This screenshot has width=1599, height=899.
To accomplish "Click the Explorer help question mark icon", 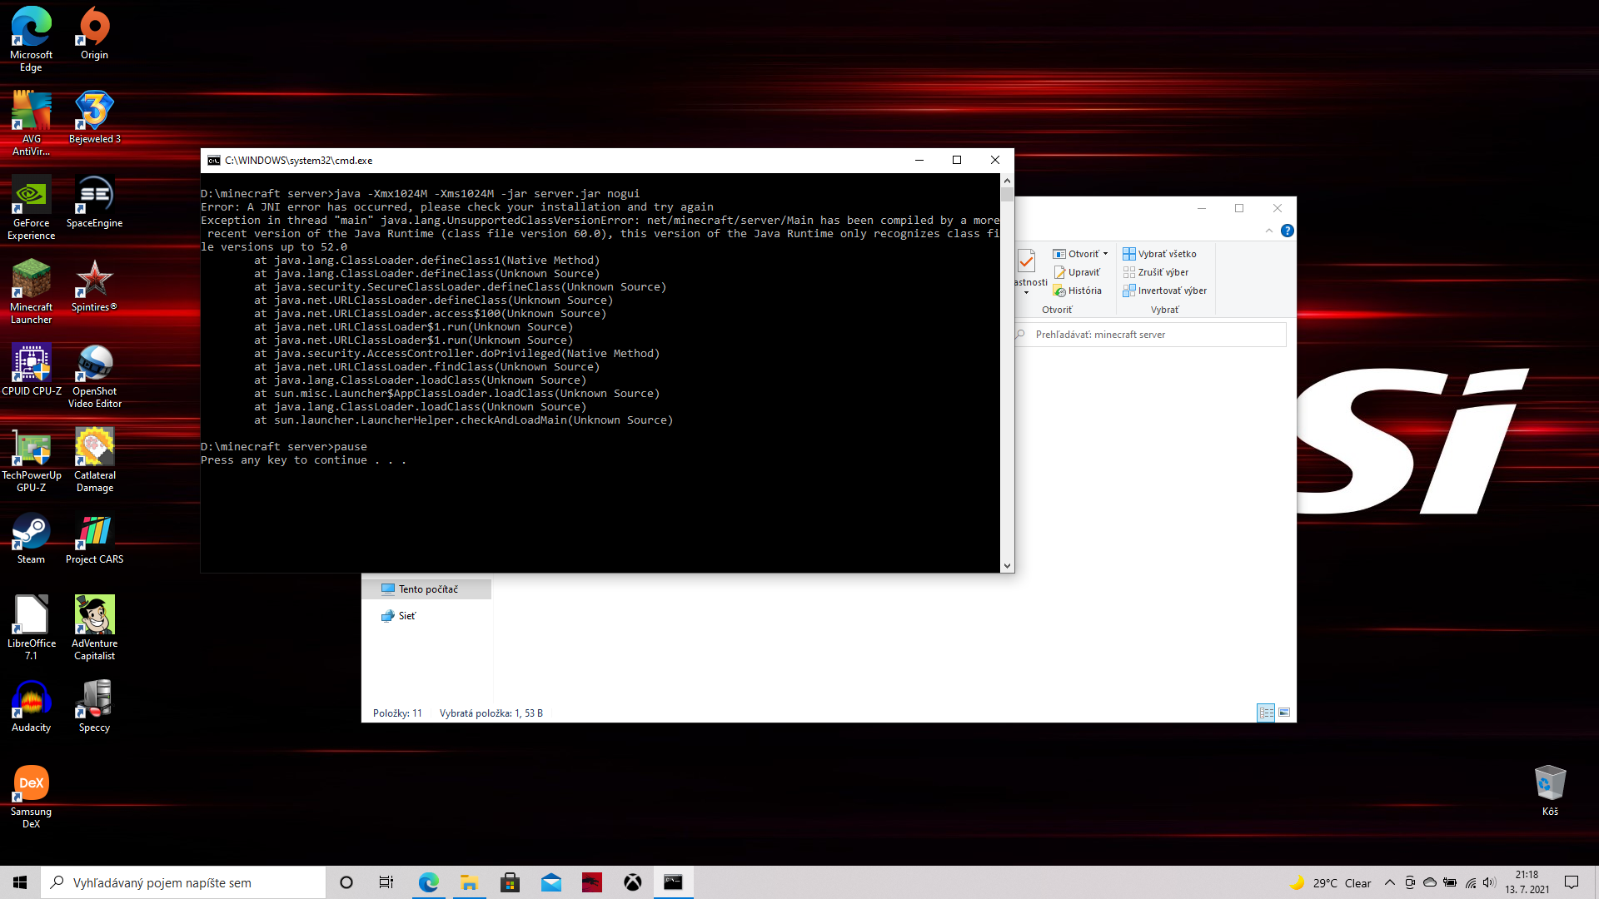I will [1288, 231].
